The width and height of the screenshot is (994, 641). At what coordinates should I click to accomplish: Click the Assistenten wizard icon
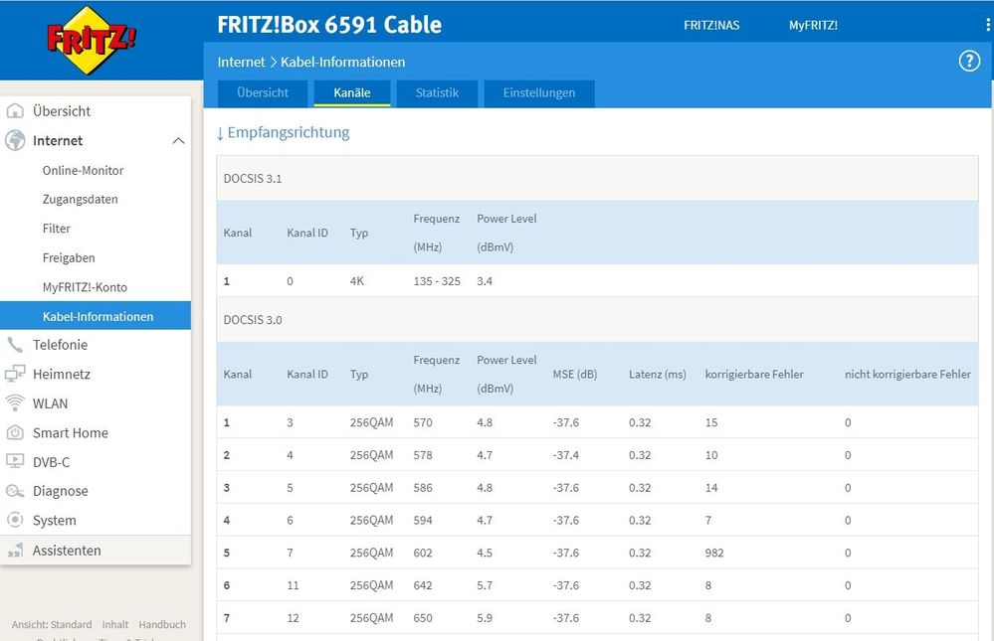(x=15, y=551)
